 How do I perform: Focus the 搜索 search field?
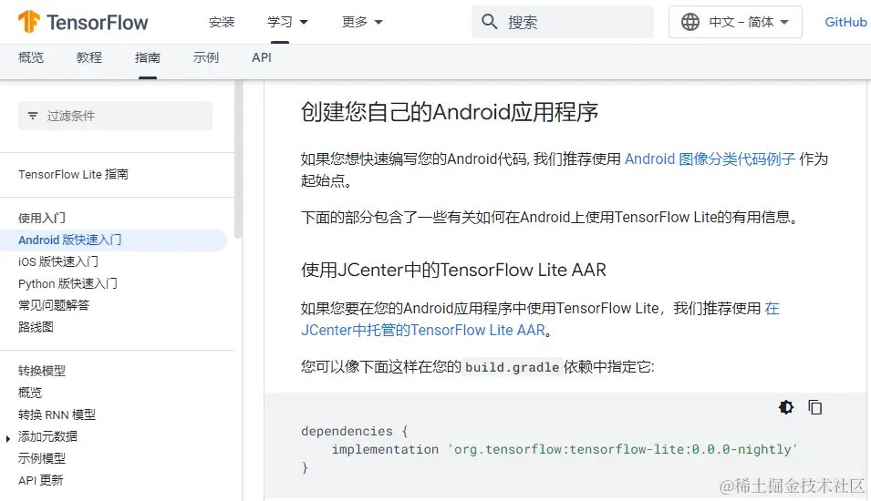(562, 22)
